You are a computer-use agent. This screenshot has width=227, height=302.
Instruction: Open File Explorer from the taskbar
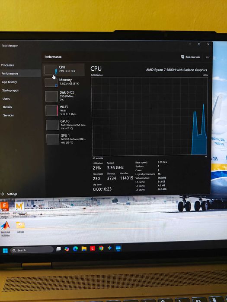click(x=84, y=249)
